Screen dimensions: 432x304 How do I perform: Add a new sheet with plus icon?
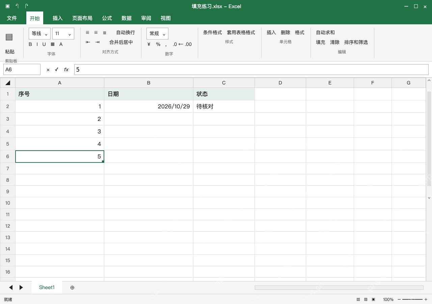pos(72,287)
